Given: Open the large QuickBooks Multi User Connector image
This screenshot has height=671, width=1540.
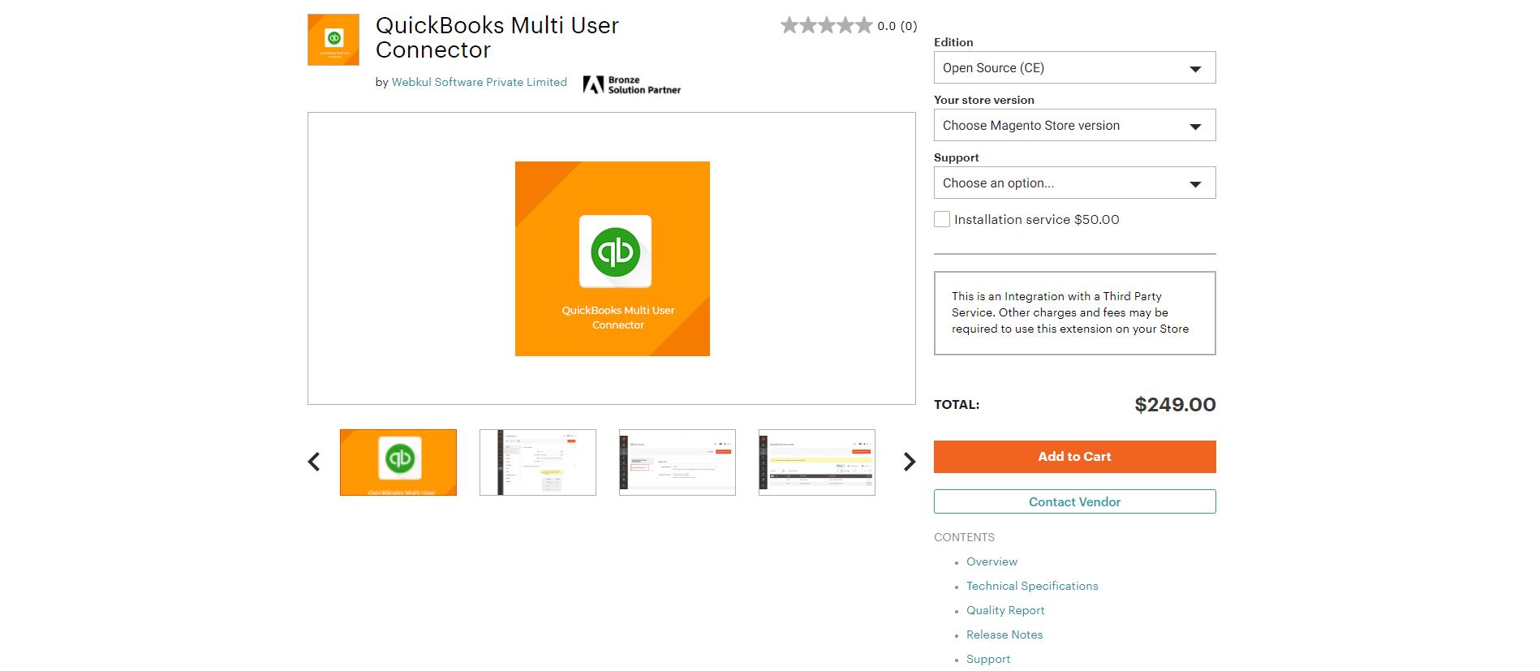Looking at the screenshot, I should (x=613, y=259).
